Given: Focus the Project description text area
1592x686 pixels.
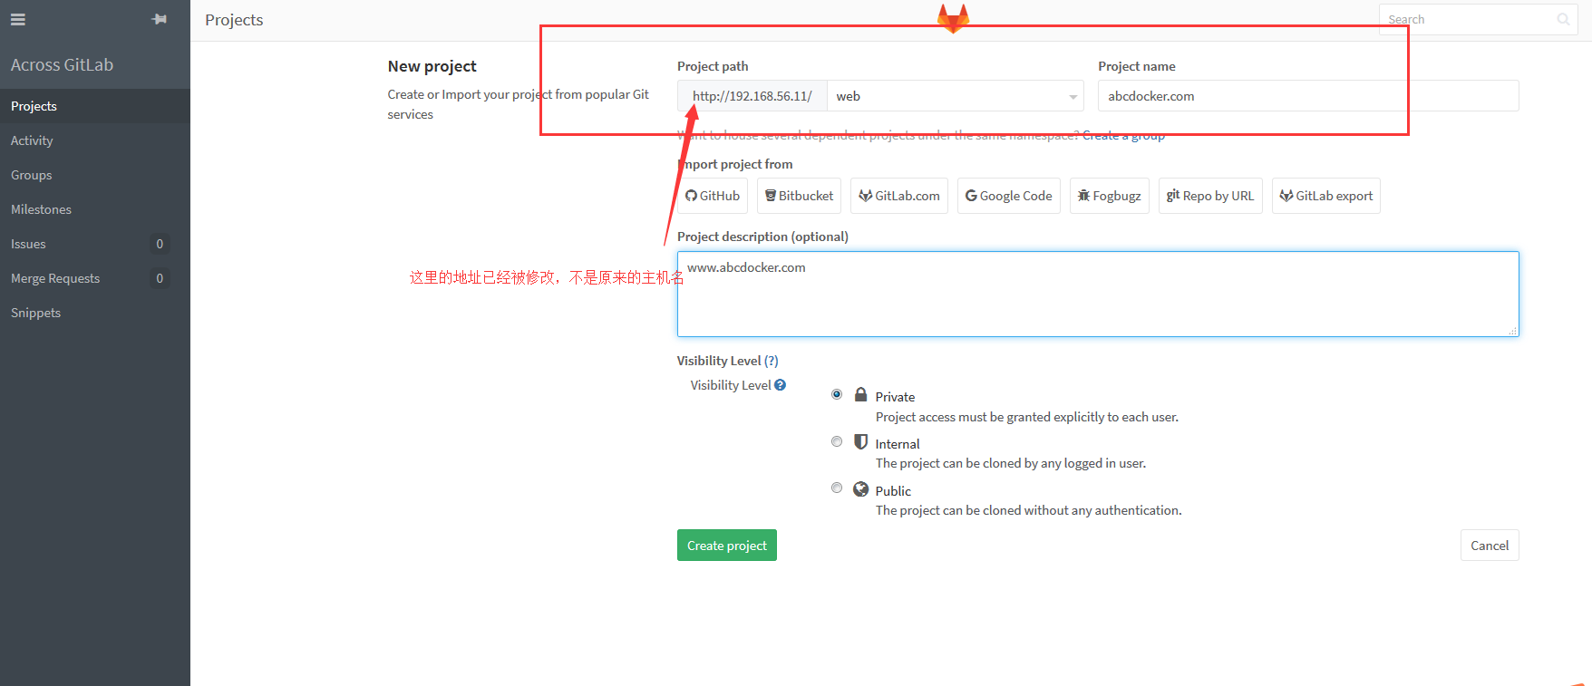Looking at the screenshot, I should (x=1098, y=294).
